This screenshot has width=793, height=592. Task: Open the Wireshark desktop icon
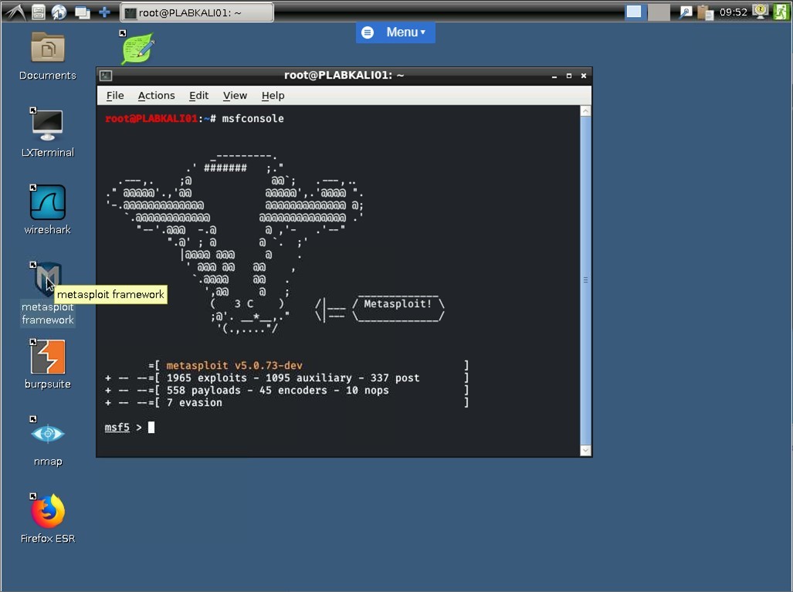47,203
